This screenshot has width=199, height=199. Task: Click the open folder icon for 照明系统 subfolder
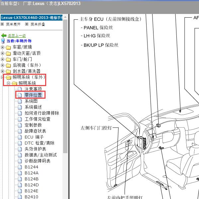pos(15,83)
